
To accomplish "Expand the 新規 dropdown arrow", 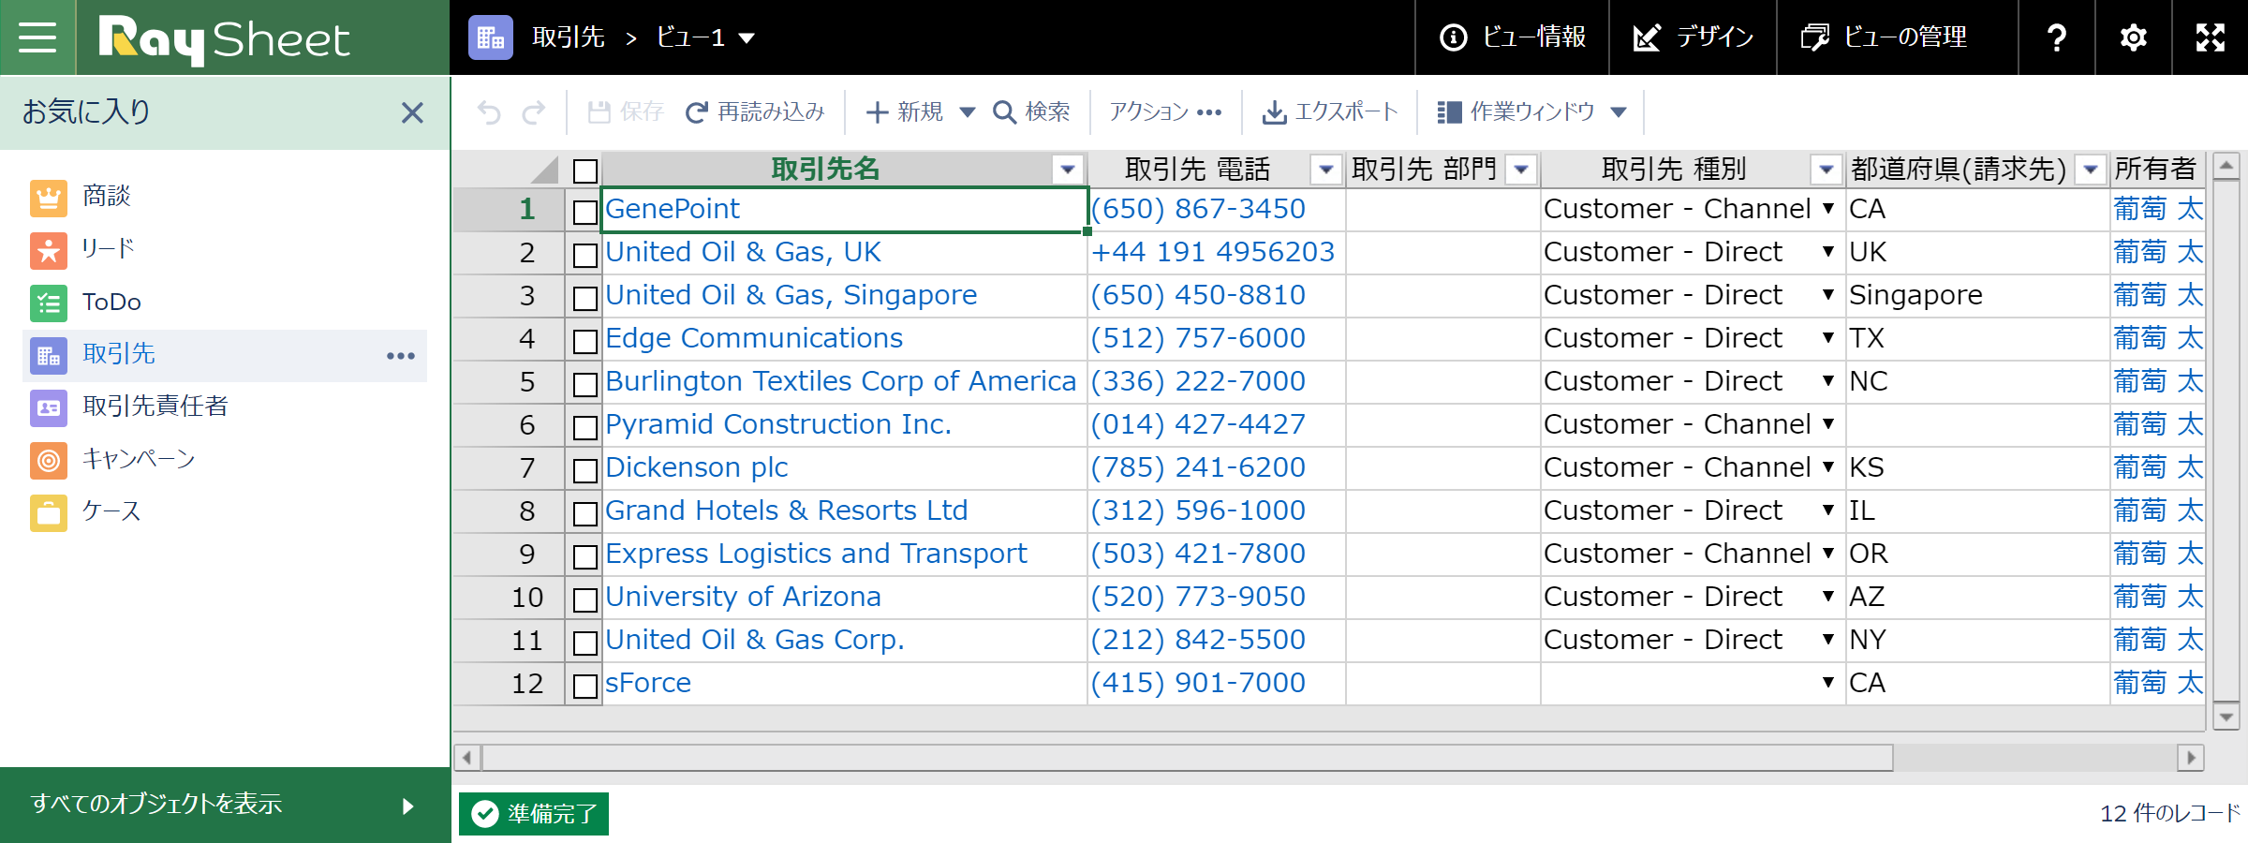I will 968,112.
